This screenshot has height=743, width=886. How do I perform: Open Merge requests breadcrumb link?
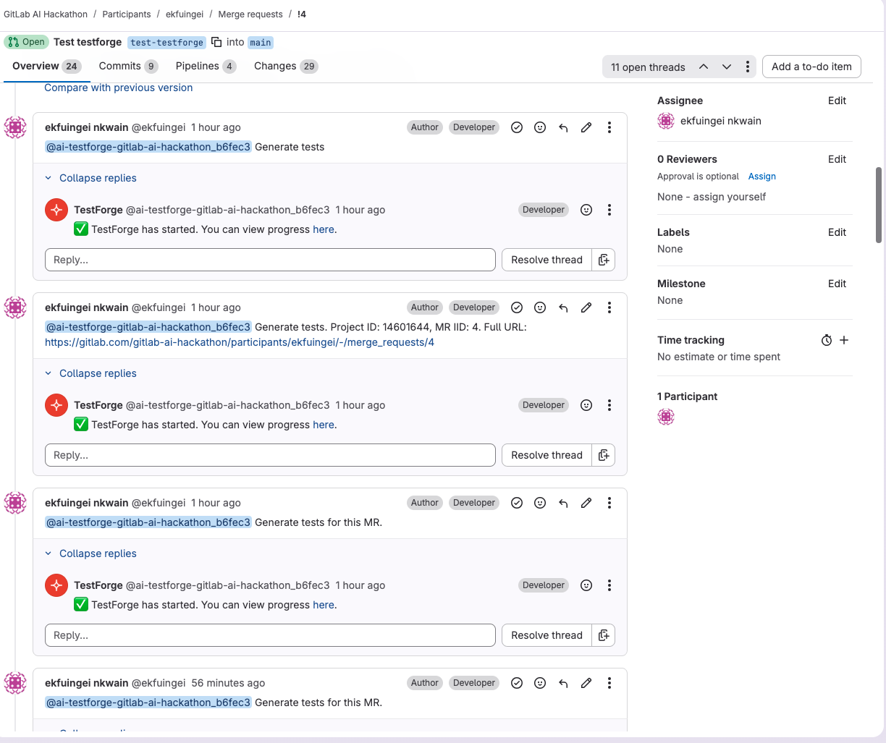coord(250,14)
